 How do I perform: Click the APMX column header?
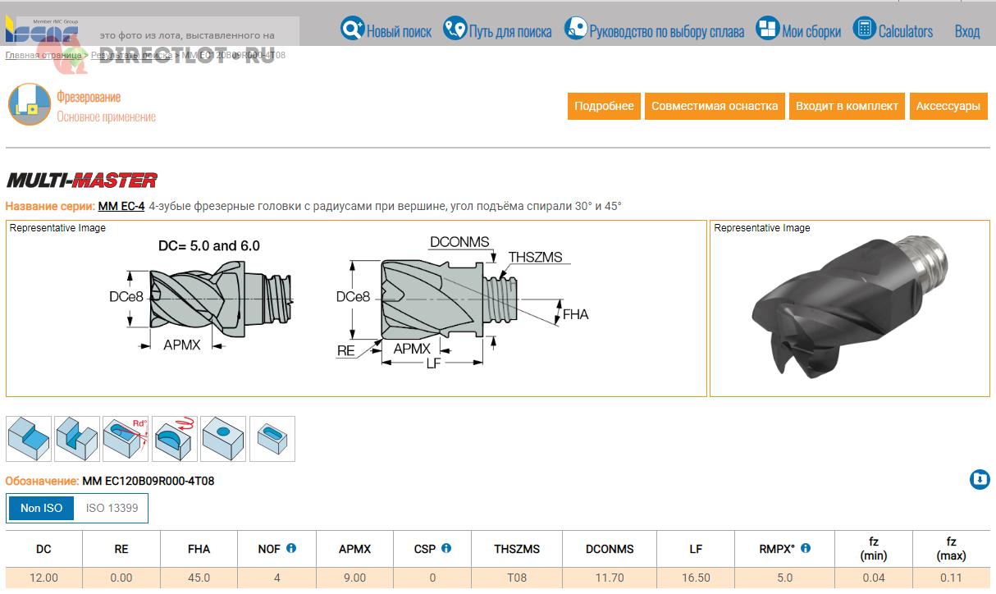coord(354,549)
